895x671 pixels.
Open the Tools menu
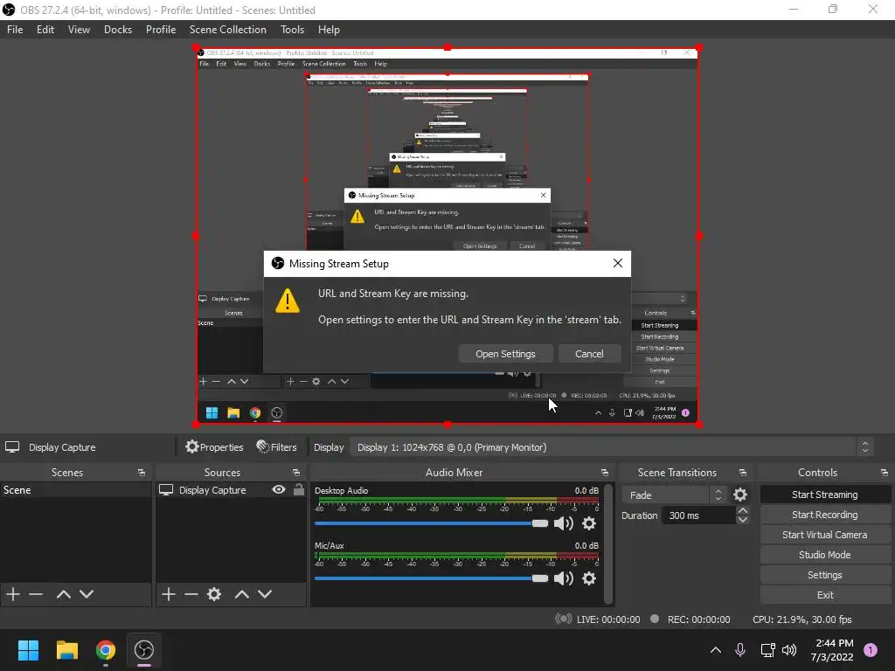pyautogui.click(x=292, y=30)
